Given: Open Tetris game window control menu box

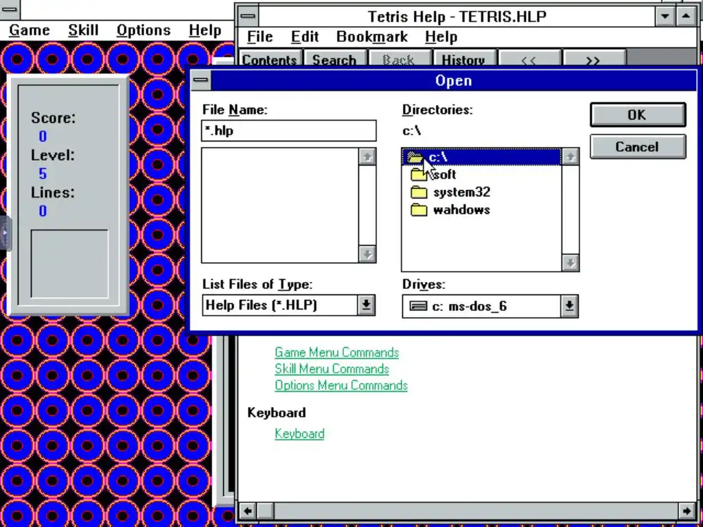Looking at the screenshot, I should (x=9, y=9).
